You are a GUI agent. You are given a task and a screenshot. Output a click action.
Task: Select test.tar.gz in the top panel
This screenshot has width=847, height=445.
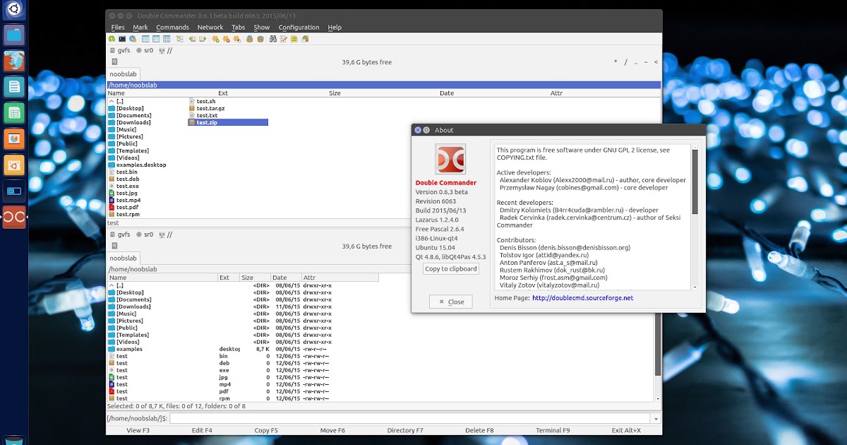[x=210, y=108]
